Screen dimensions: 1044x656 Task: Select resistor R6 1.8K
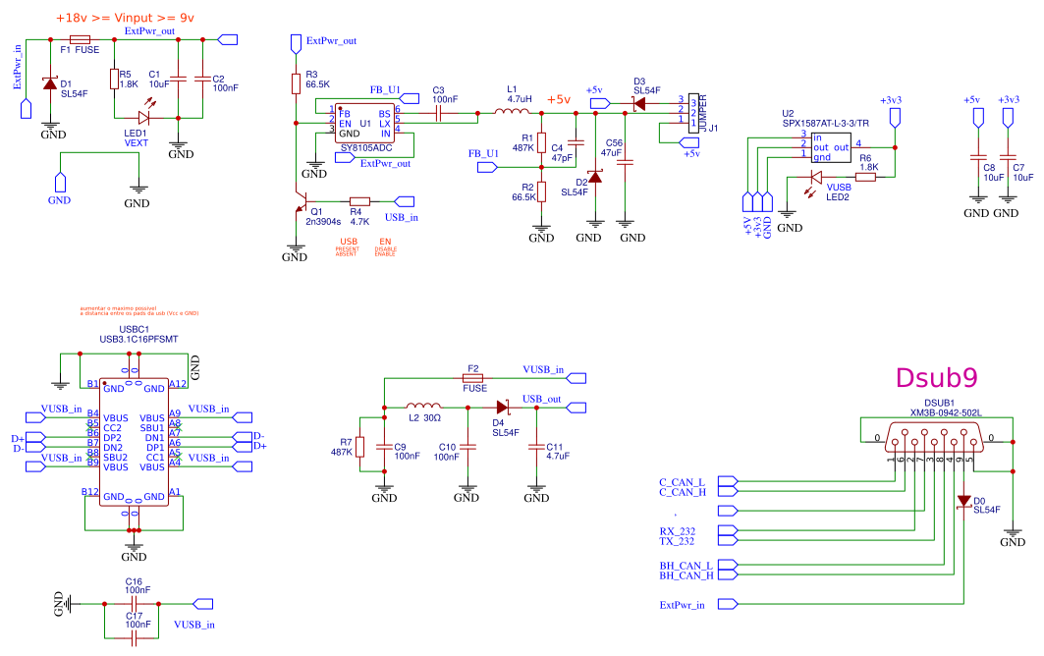click(x=865, y=177)
